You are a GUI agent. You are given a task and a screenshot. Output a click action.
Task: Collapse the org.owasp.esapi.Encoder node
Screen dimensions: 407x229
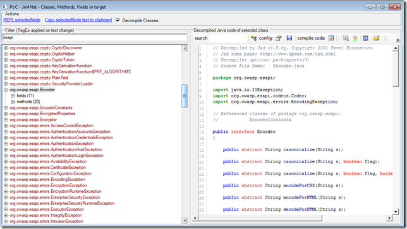tap(6, 90)
